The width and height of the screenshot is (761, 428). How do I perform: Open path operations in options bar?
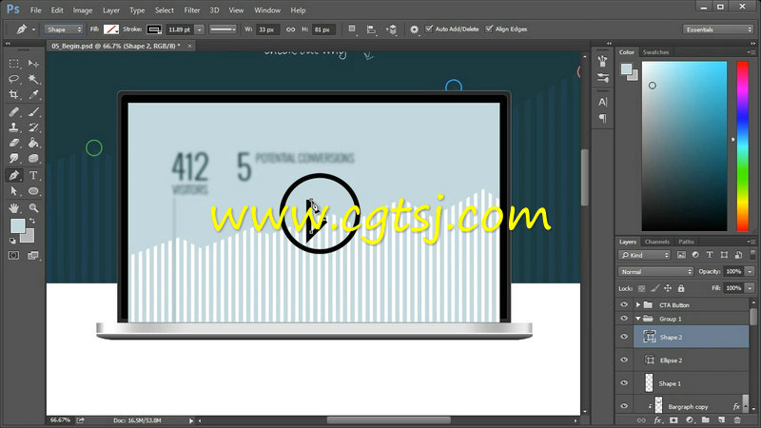point(352,29)
